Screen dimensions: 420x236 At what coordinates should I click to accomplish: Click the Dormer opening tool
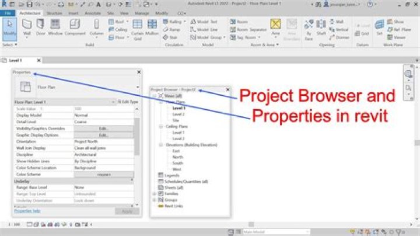click(x=339, y=37)
